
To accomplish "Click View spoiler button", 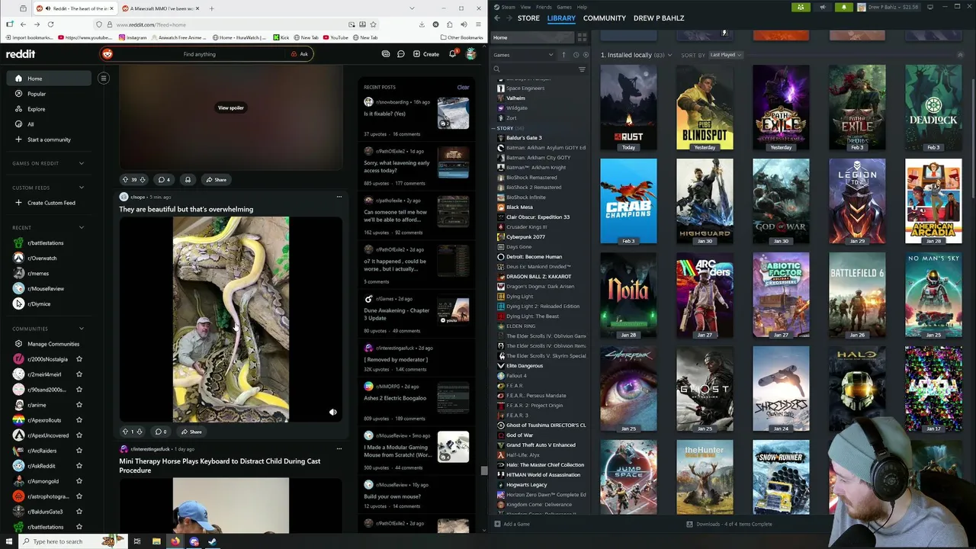I will click(x=231, y=108).
